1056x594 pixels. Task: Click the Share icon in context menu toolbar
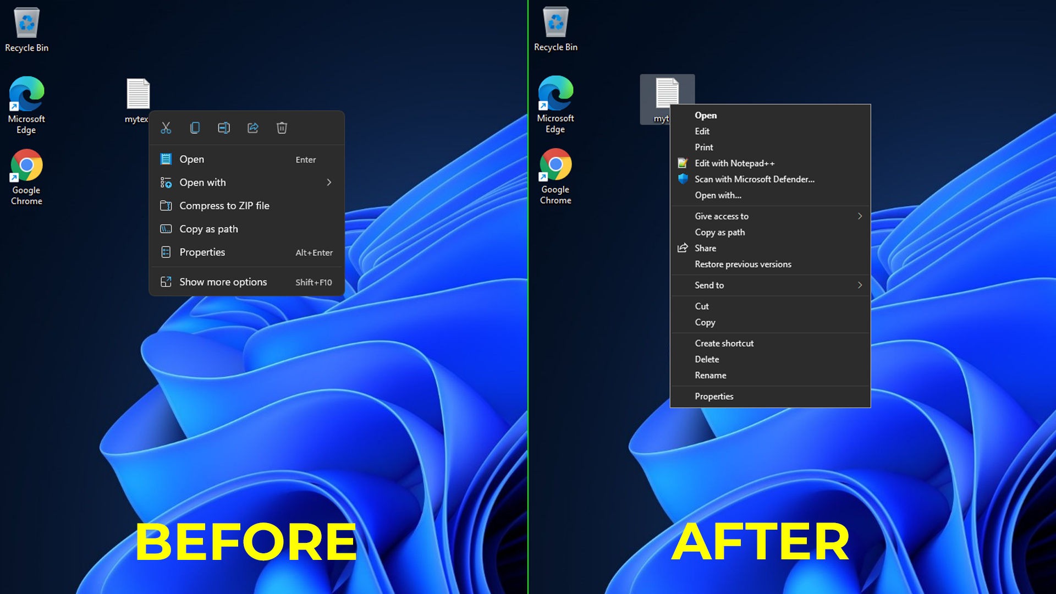pyautogui.click(x=252, y=128)
